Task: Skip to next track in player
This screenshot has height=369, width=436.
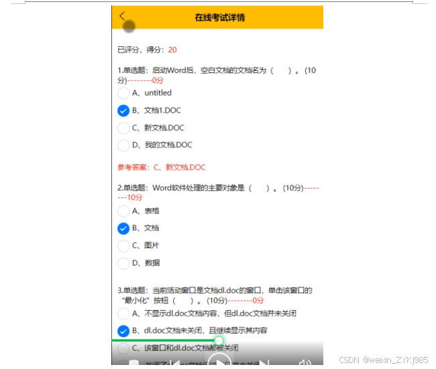Action: [264, 362]
